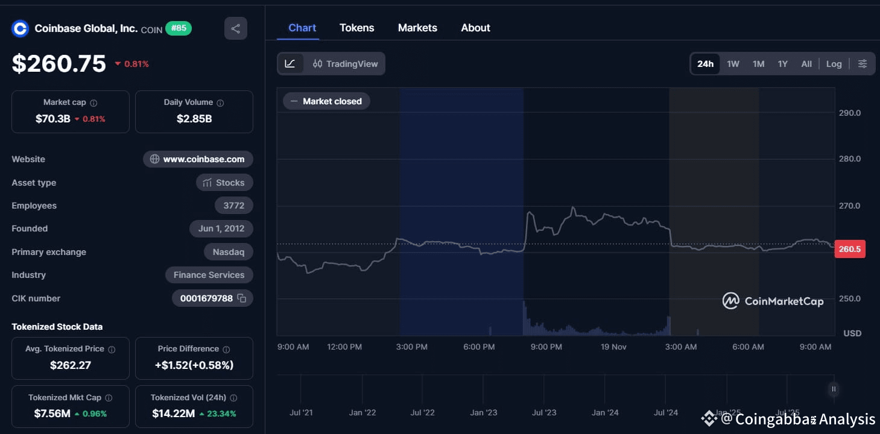The image size is (880, 434).
Task: Select the line chart view icon
Action: click(290, 63)
